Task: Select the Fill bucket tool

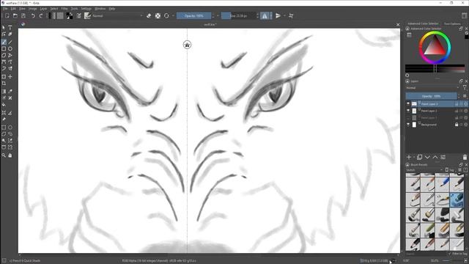Action: 4,105
